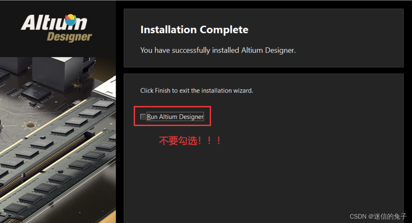Click the blank area of the top header panel

(x=332, y=38)
